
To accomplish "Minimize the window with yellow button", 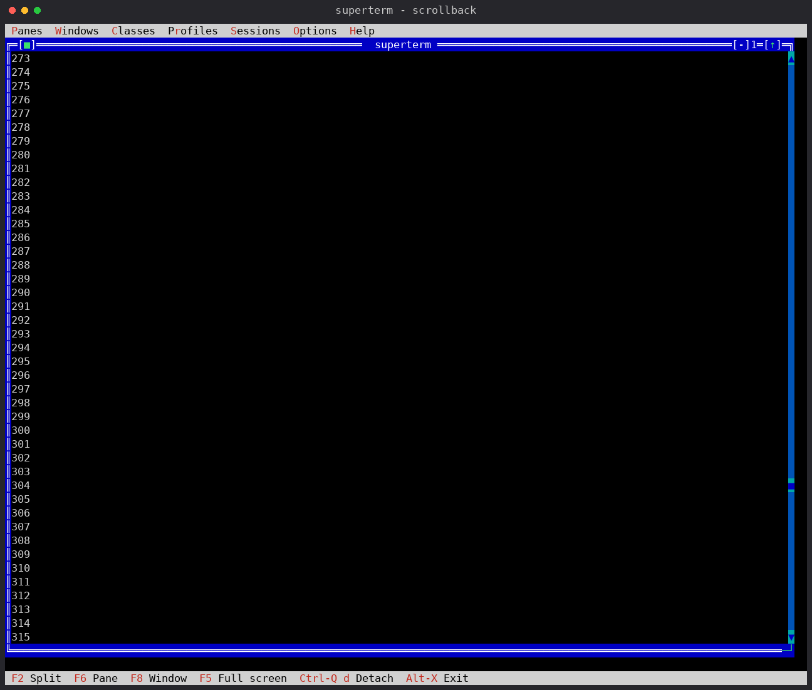I will click(x=24, y=10).
